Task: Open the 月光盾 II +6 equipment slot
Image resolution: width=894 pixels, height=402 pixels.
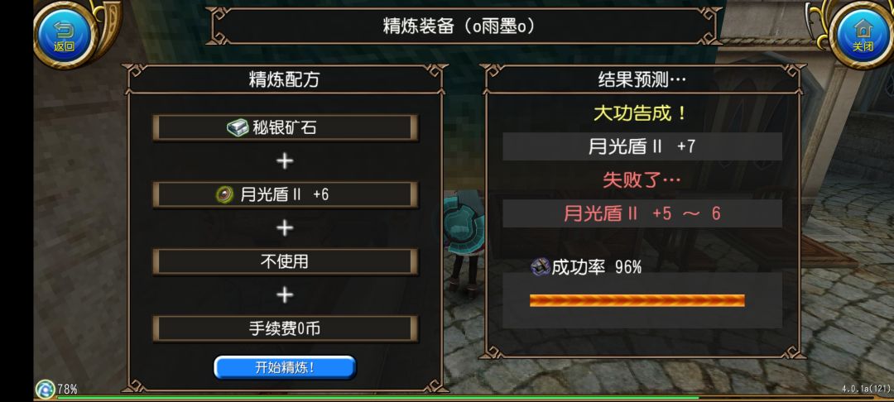Action: [x=285, y=194]
